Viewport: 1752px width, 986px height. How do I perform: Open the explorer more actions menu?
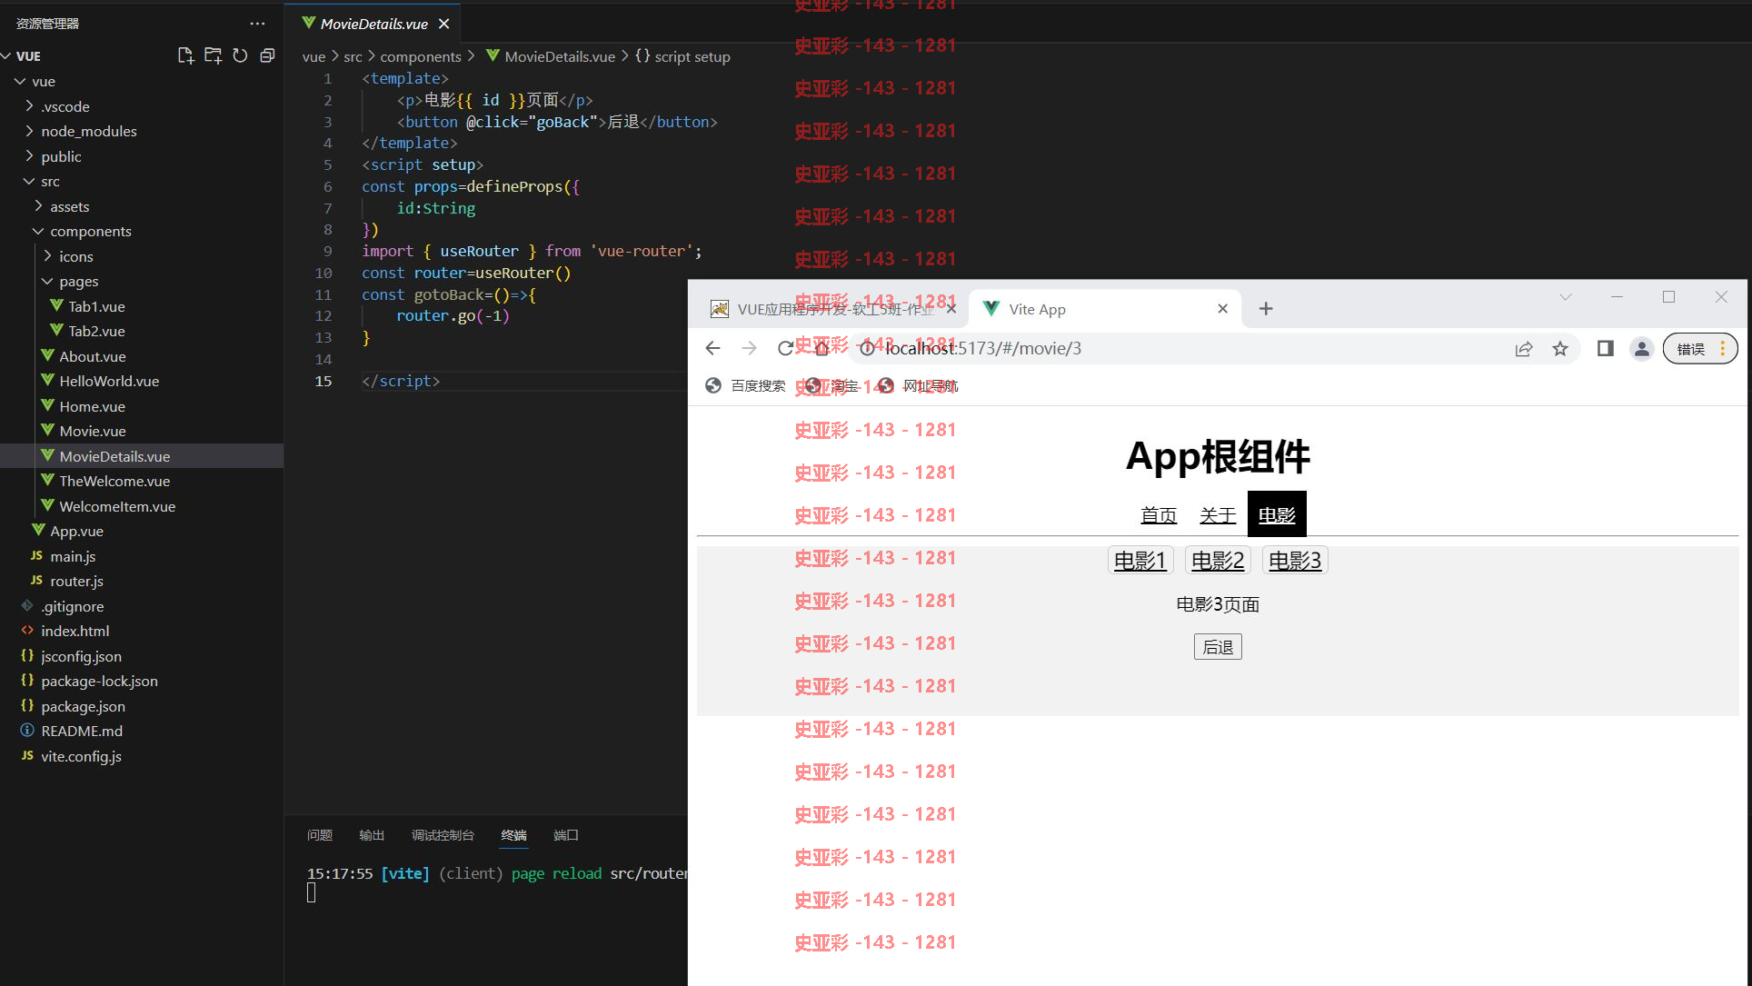click(257, 24)
